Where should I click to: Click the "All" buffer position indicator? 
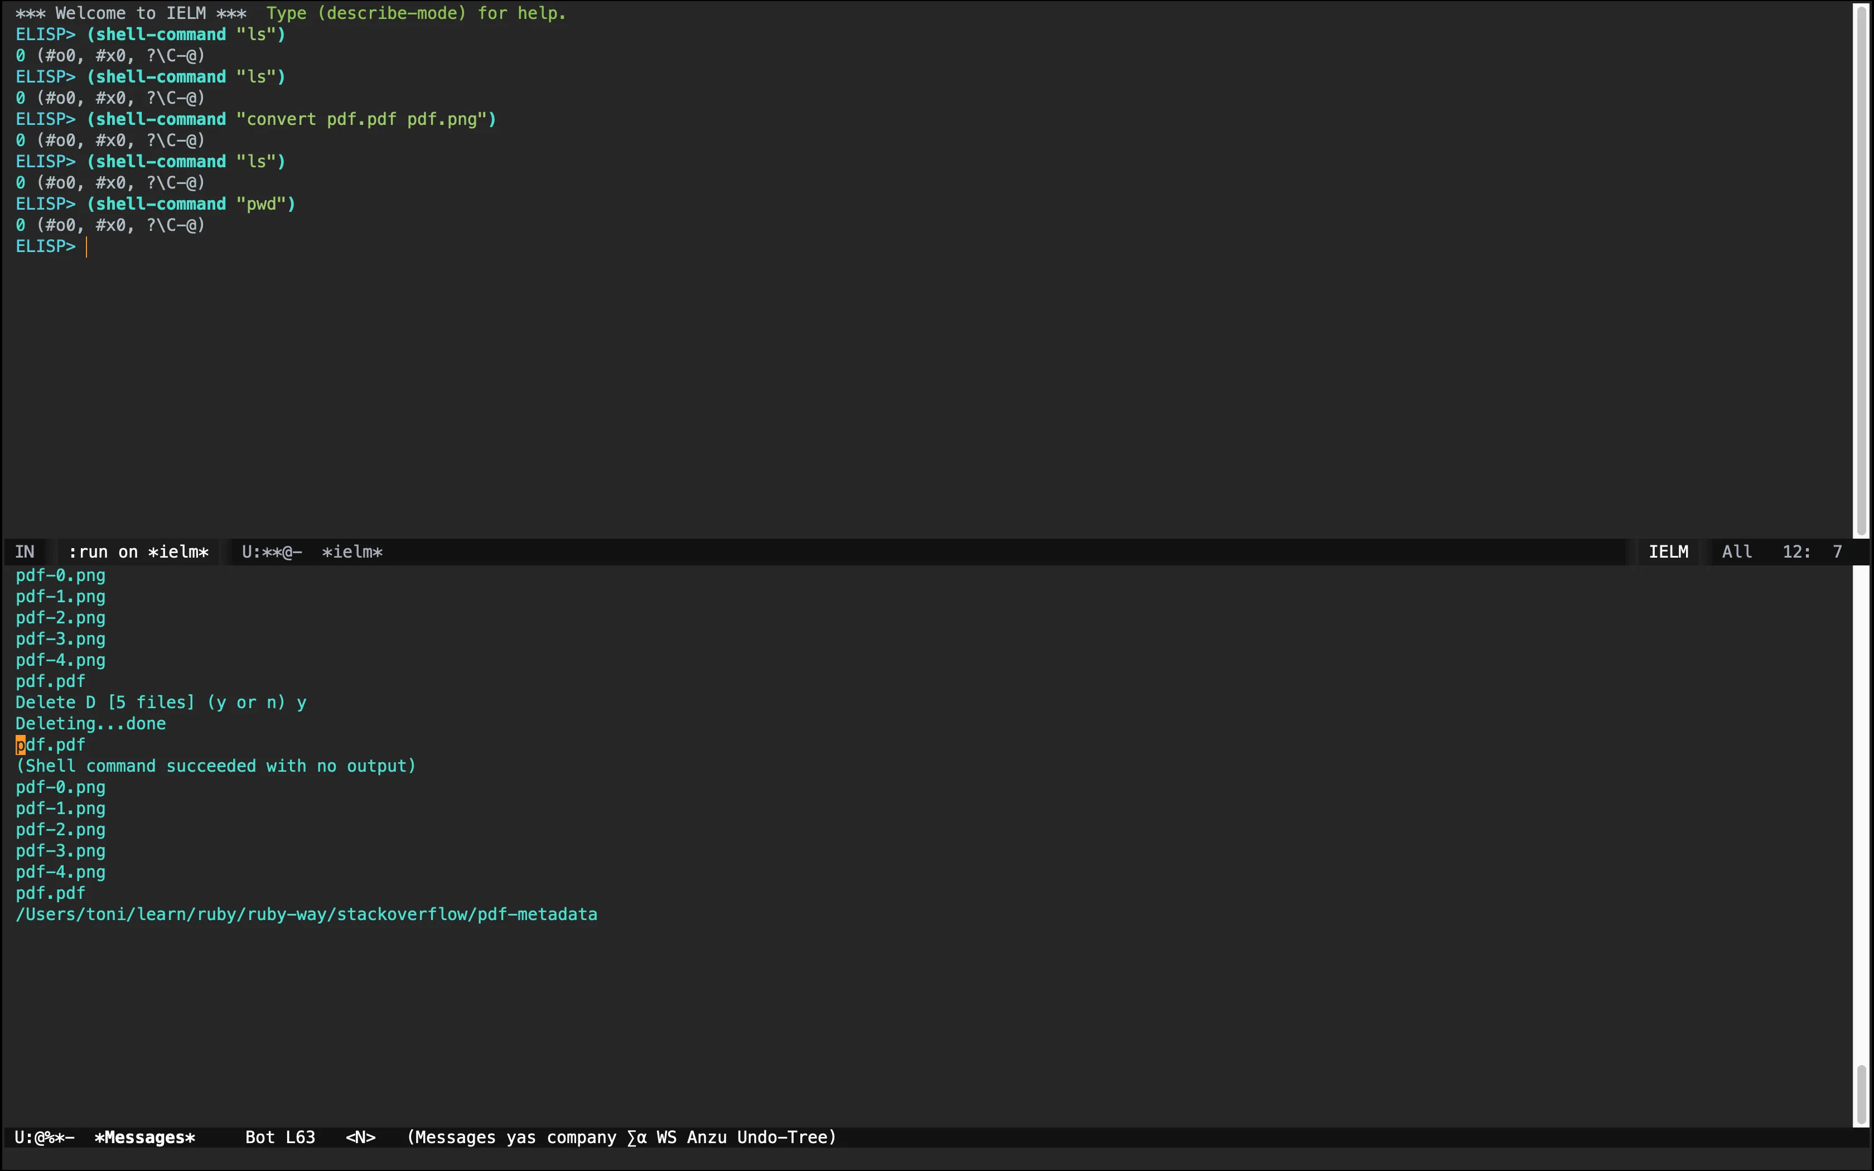[x=1736, y=551]
